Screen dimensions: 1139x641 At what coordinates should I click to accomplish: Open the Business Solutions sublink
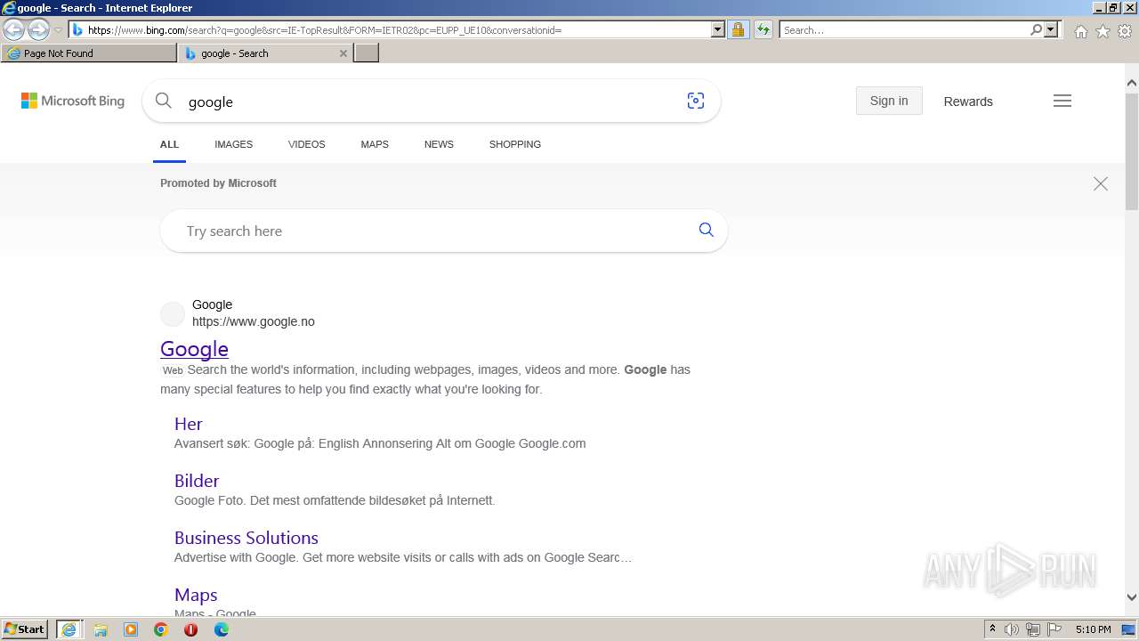coord(246,538)
